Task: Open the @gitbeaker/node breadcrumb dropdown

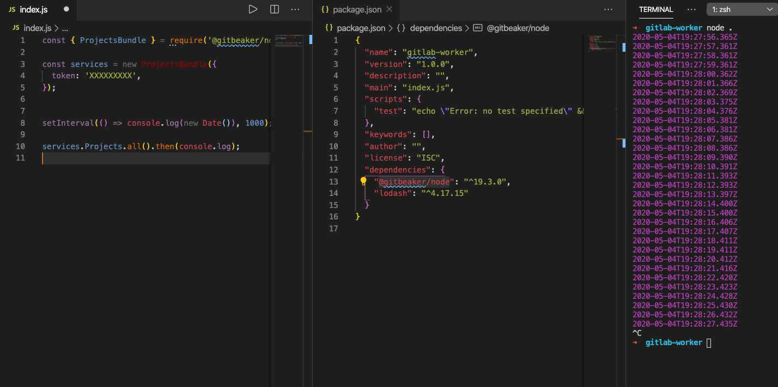Action: coord(512,28)
